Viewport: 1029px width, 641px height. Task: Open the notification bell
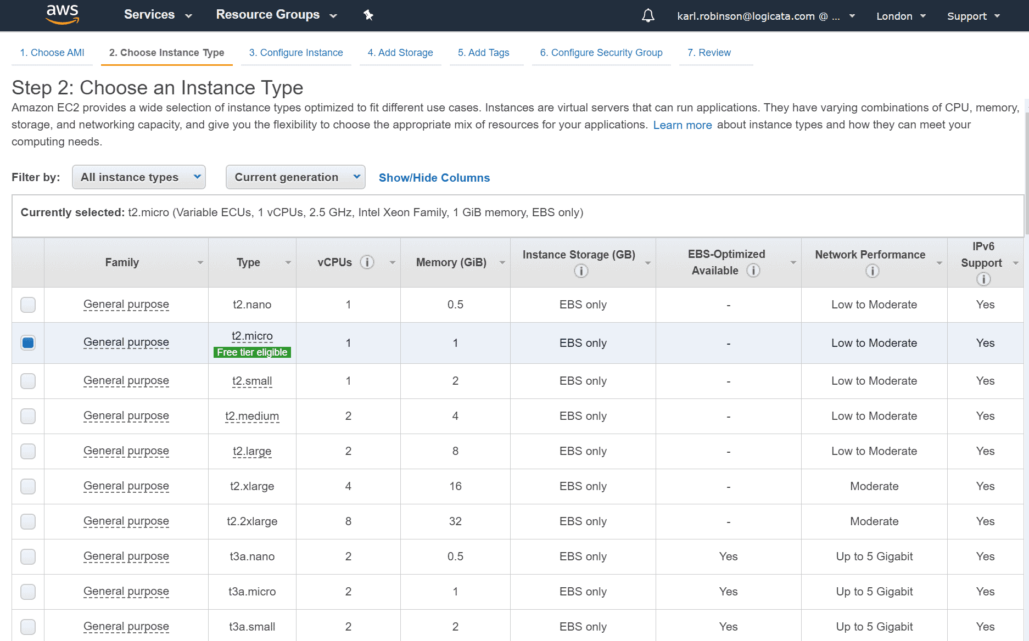[x=647, y=15]
